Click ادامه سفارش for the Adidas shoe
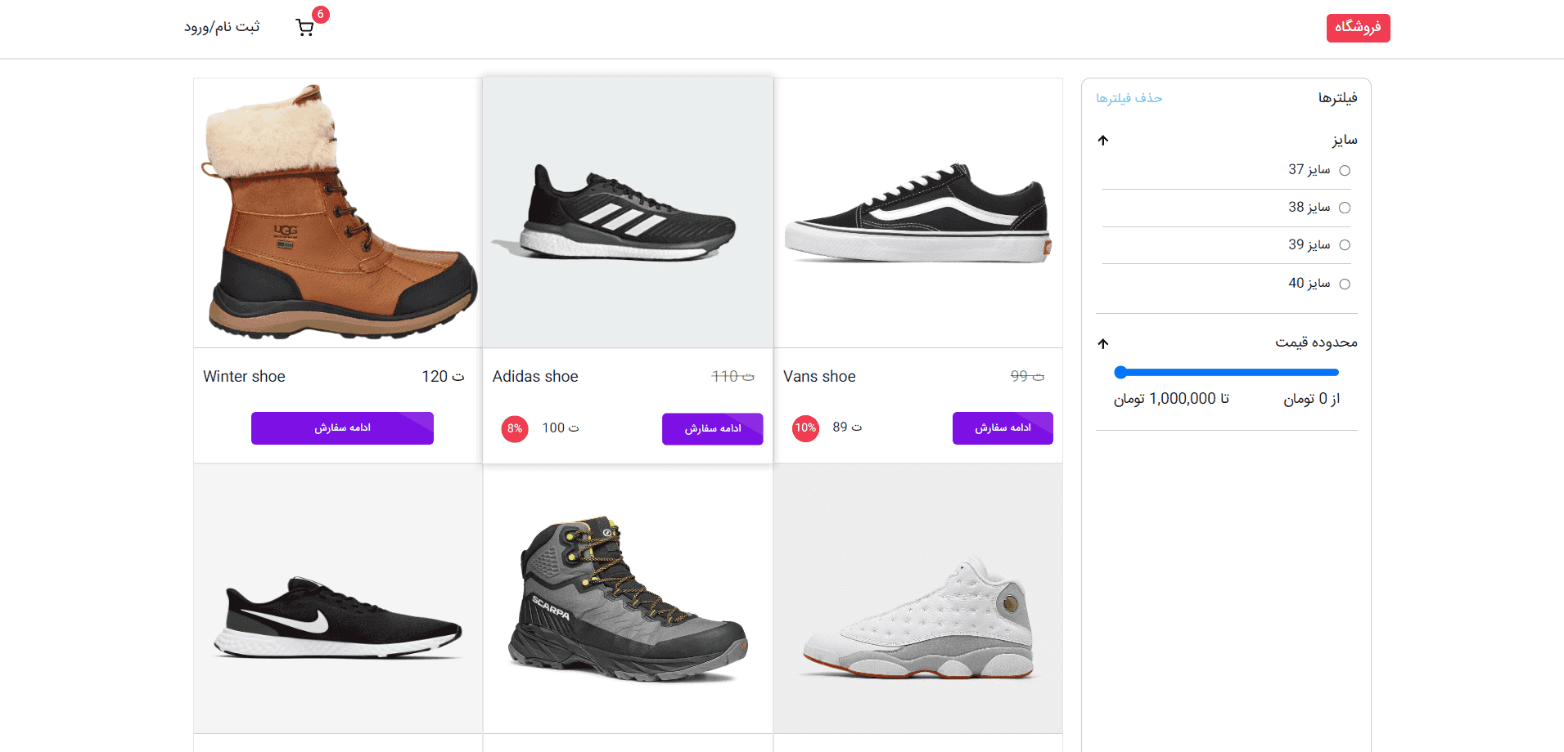The height and width of the screenshot is (752, 1564). coord(712,428)
